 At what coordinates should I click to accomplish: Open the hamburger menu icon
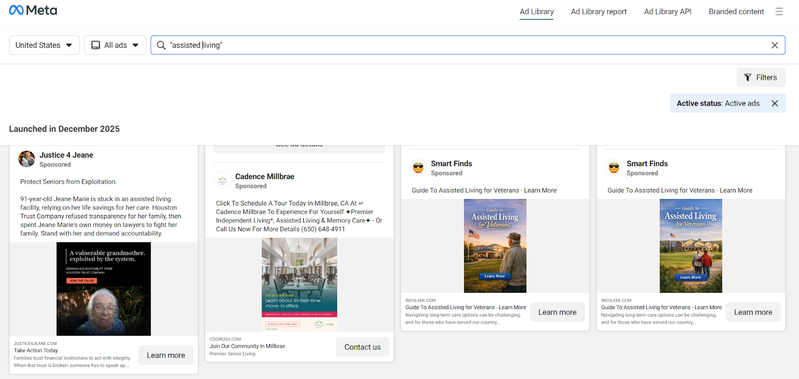click(x=779, y=11)
